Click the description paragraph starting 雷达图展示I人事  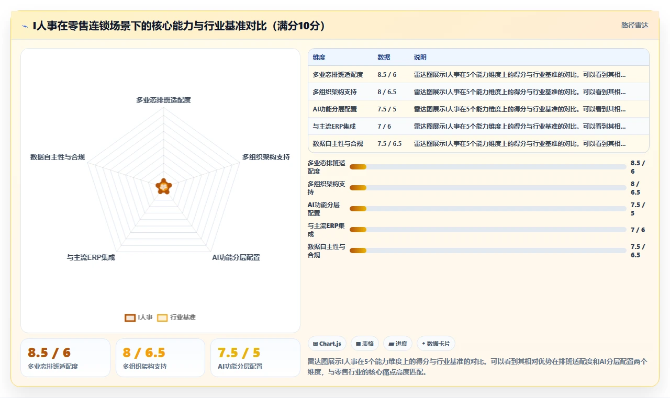click(478, 367)
